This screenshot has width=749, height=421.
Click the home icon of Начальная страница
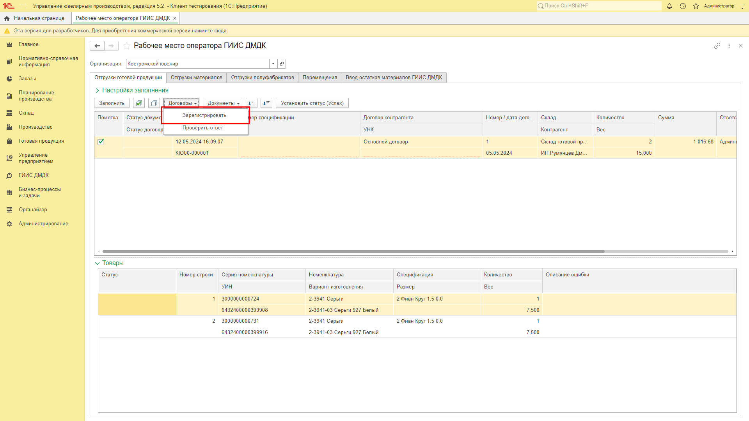[x=7, y=18]
